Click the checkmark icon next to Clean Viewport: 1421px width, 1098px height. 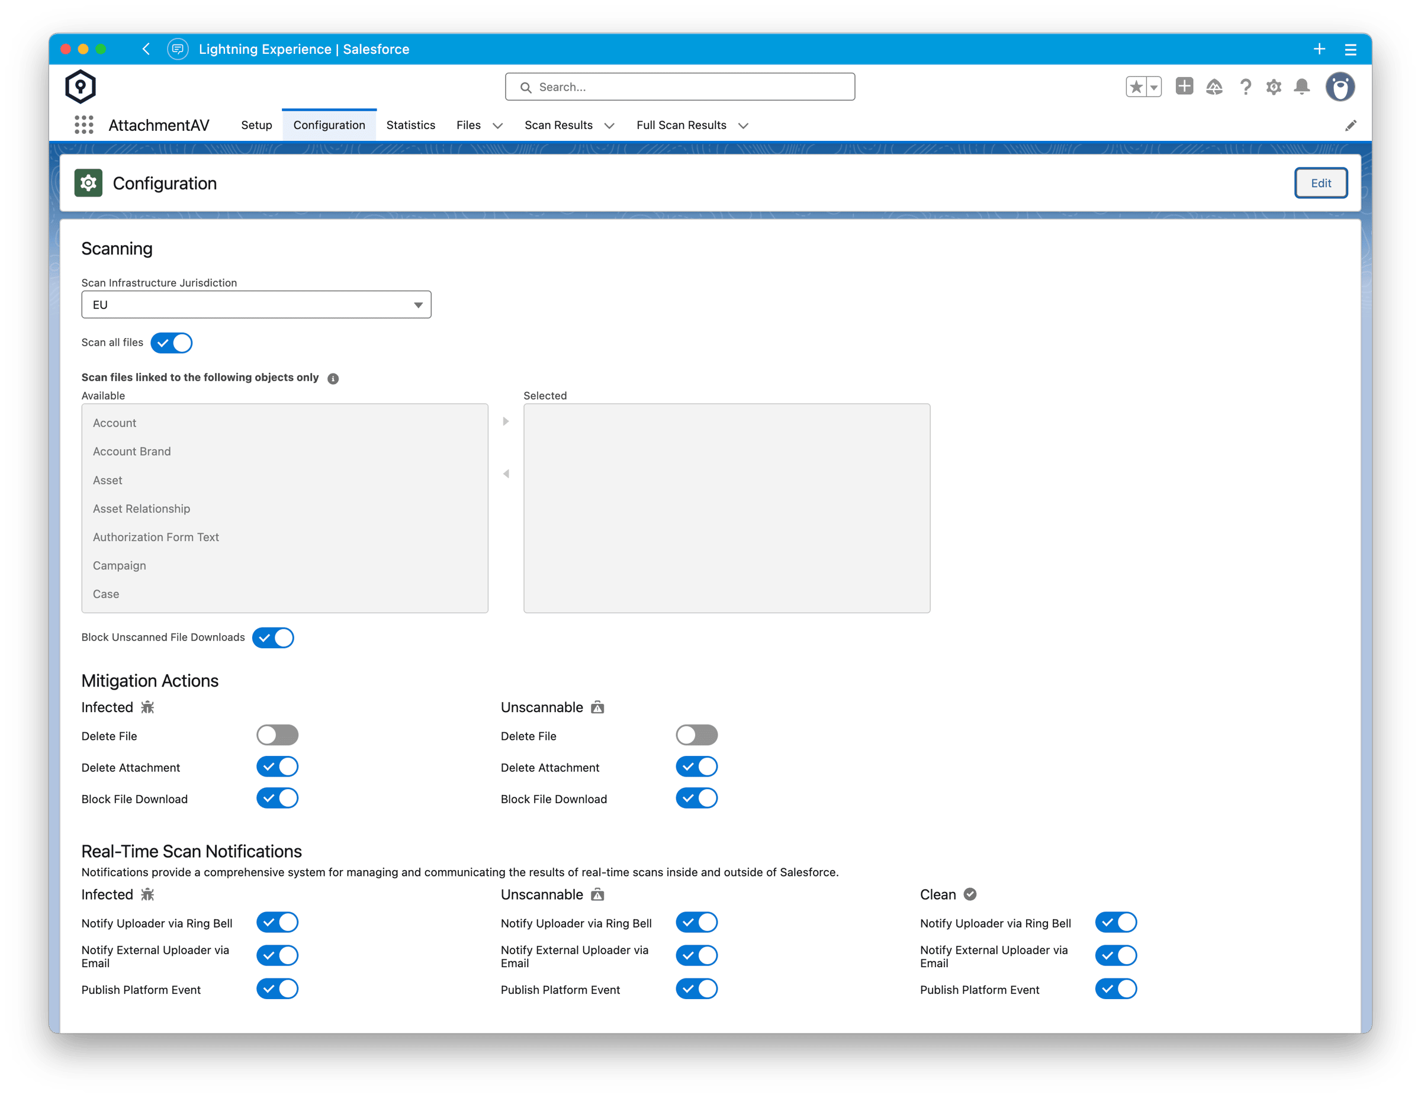(x=970, y=894)
